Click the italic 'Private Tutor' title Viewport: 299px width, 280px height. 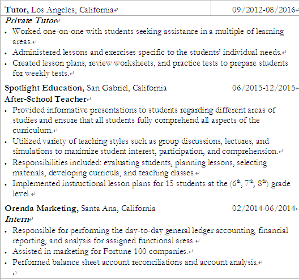[x=31, y=20]
